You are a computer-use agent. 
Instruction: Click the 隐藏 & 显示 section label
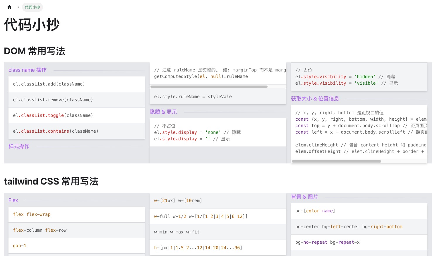click(163, 112)
